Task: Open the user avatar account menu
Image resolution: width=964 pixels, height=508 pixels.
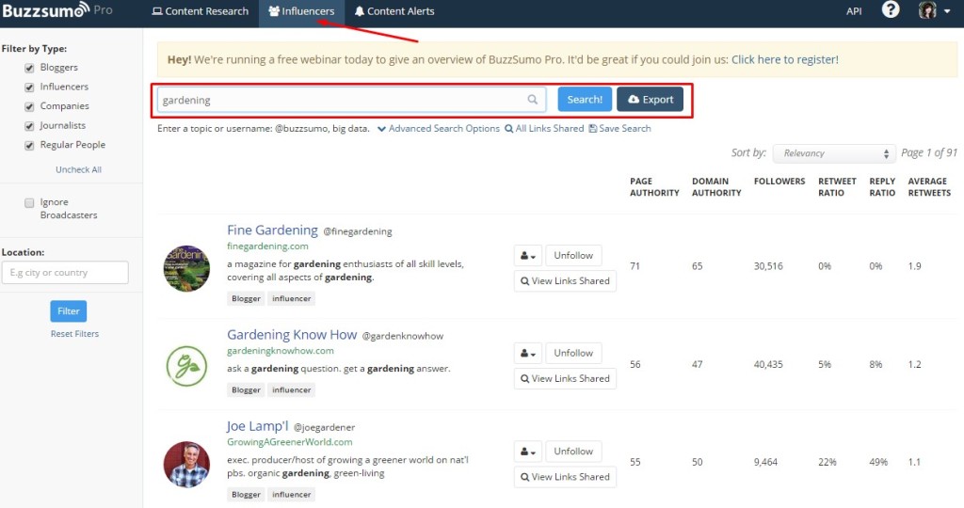Action: pos(934,10)
